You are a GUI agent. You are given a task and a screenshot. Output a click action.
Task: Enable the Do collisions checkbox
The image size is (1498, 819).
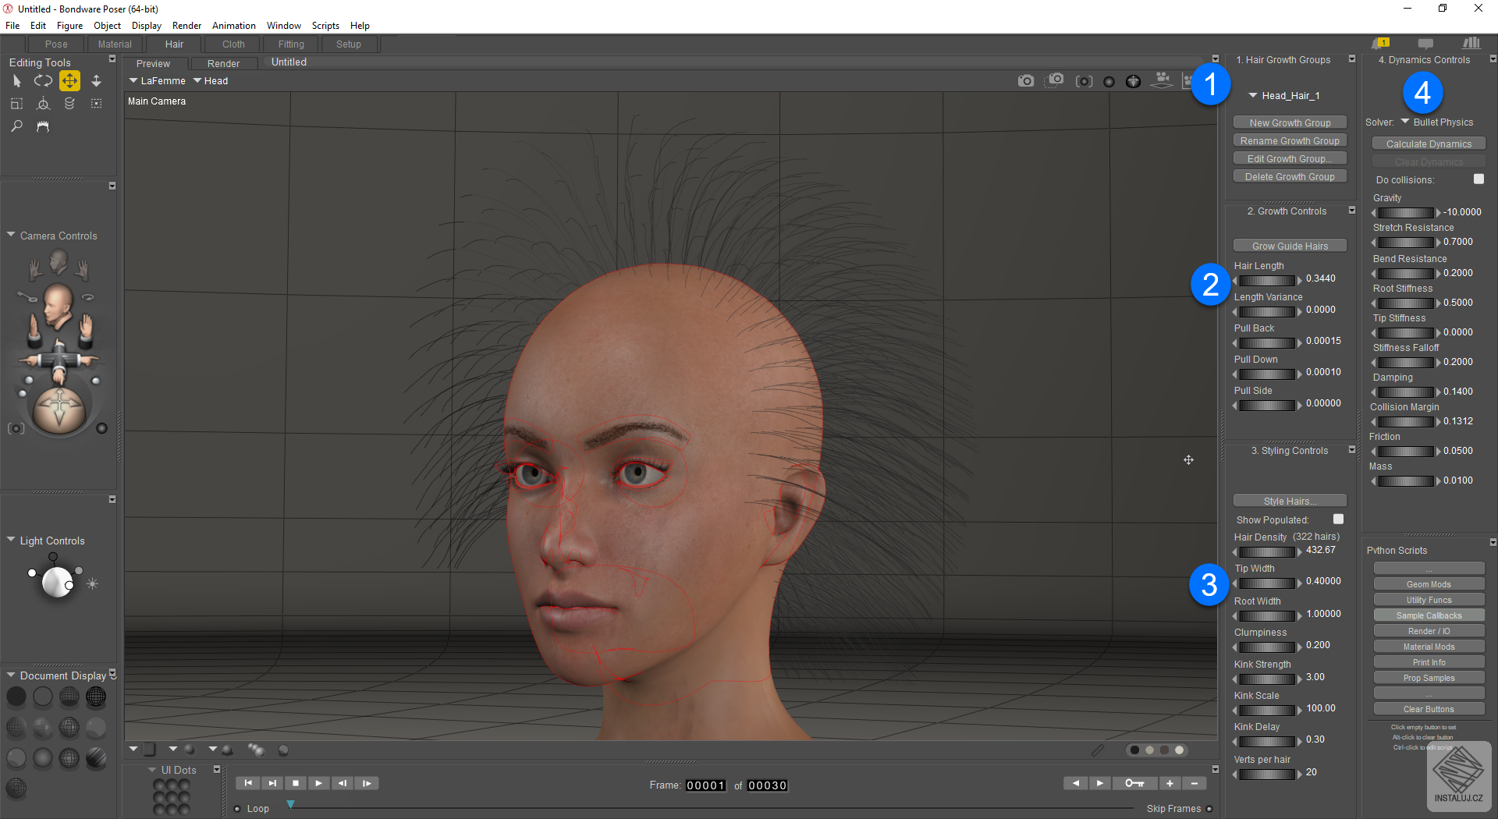pos(1478,179)
